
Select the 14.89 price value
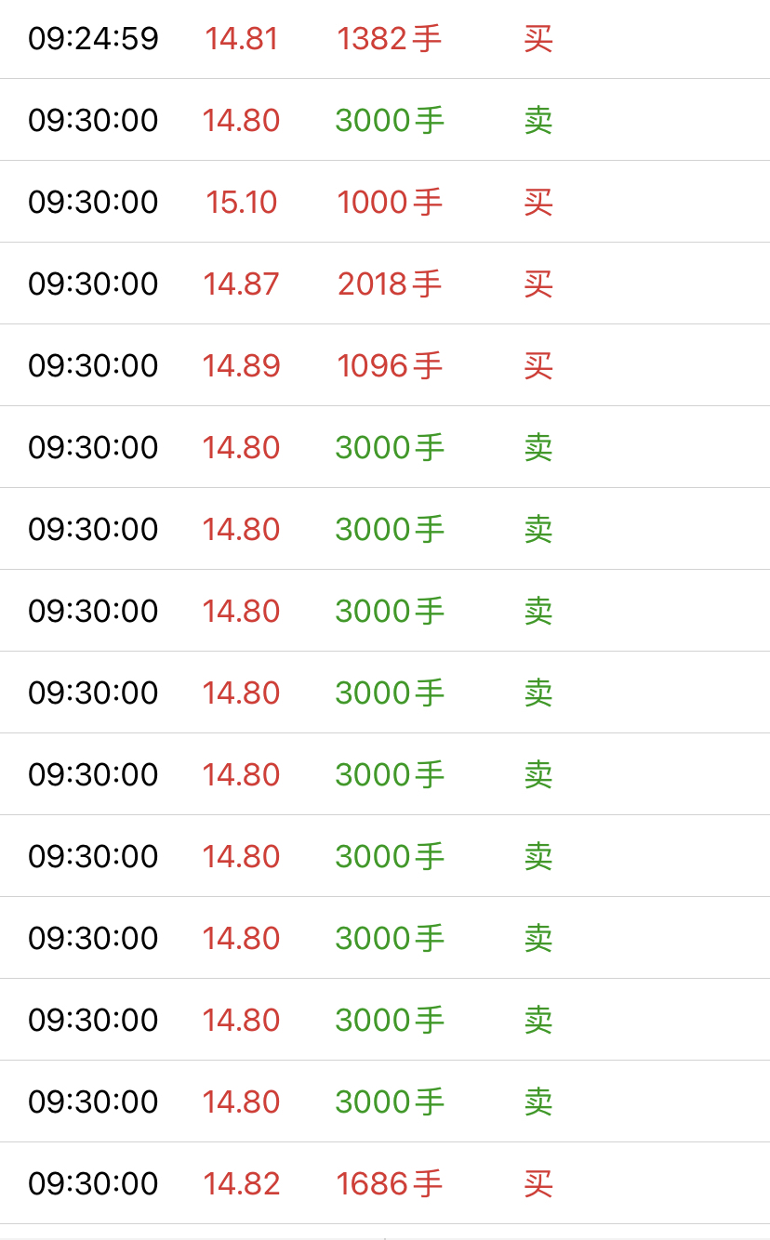pos(242,366)
